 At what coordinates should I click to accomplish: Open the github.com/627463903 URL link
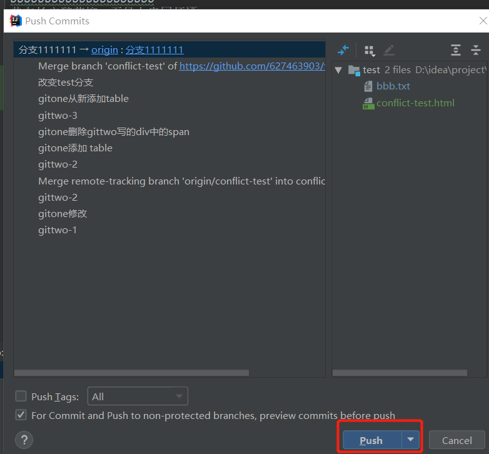pyautogui.click(x=252, y=66)
